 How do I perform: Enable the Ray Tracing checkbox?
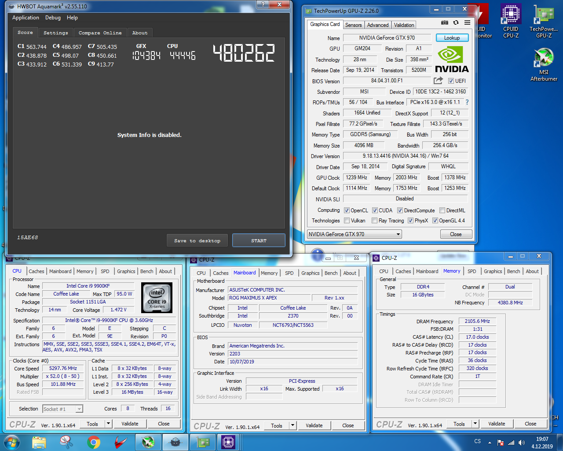[374, 221]
